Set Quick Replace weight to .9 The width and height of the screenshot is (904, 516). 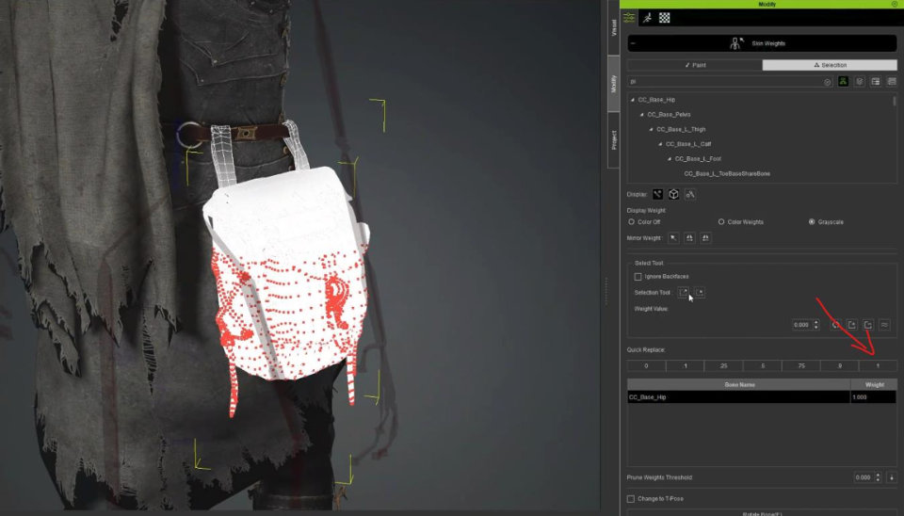coord(839,366)
